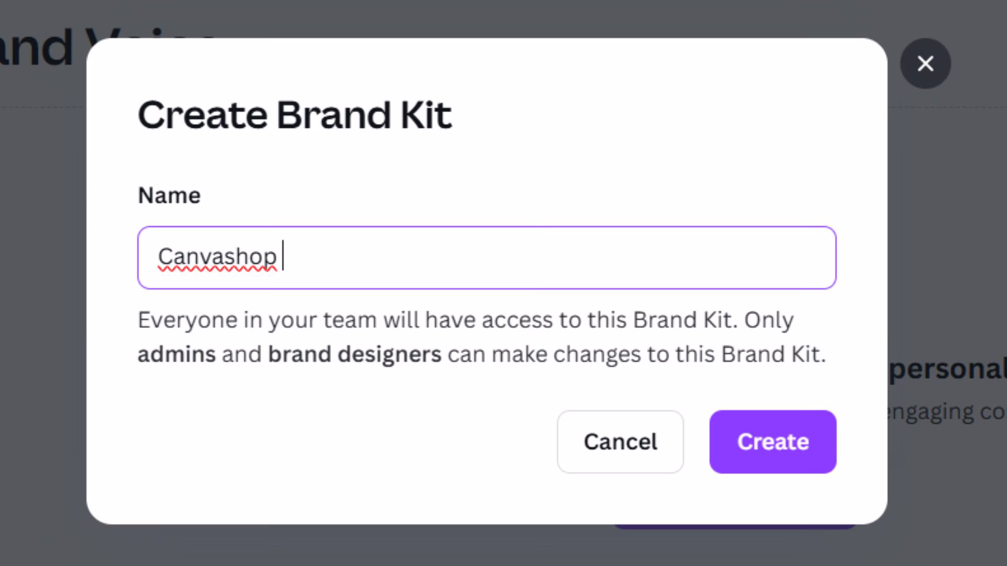Click the purple button strip below the dialog
The width and height of the screenshot is (1007, 566).
[x=734, y=526]
